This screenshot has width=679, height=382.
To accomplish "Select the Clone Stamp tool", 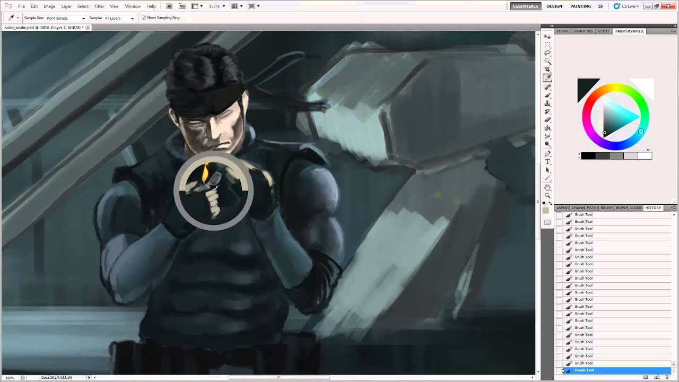I will pos(547,103).
